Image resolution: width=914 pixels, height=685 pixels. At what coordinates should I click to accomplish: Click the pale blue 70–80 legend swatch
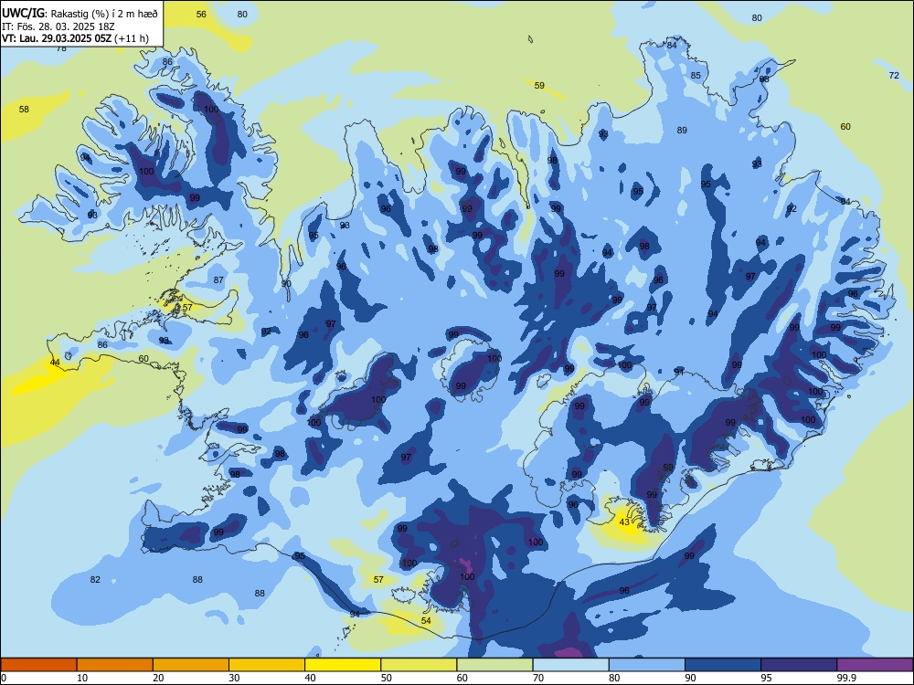pos(570,665)
